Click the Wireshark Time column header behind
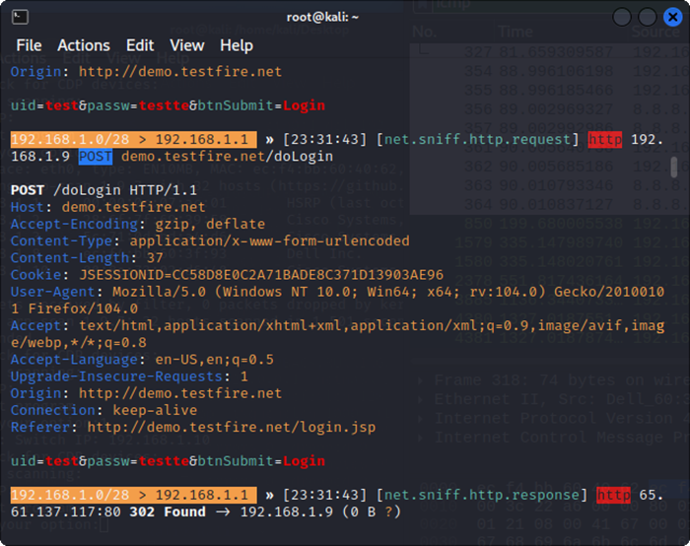Screen dimensions: 690x546 pyautogui.click(x=516, y=32)
